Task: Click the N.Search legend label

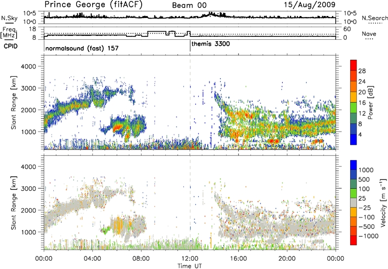Action: (x=374, y=18)
